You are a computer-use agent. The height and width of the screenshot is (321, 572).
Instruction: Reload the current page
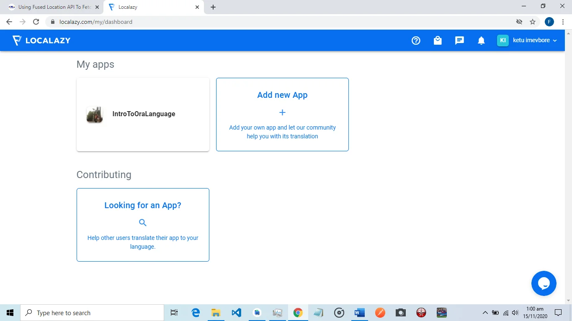(36, 22)
